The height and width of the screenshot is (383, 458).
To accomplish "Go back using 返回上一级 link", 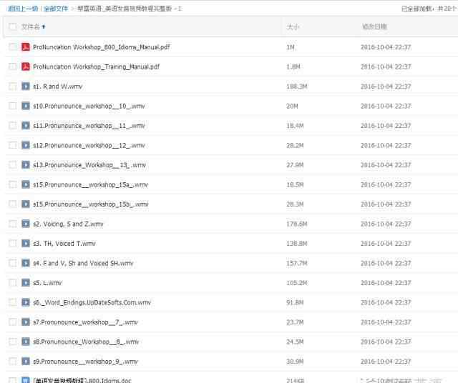I will click(x=23, y=9).
